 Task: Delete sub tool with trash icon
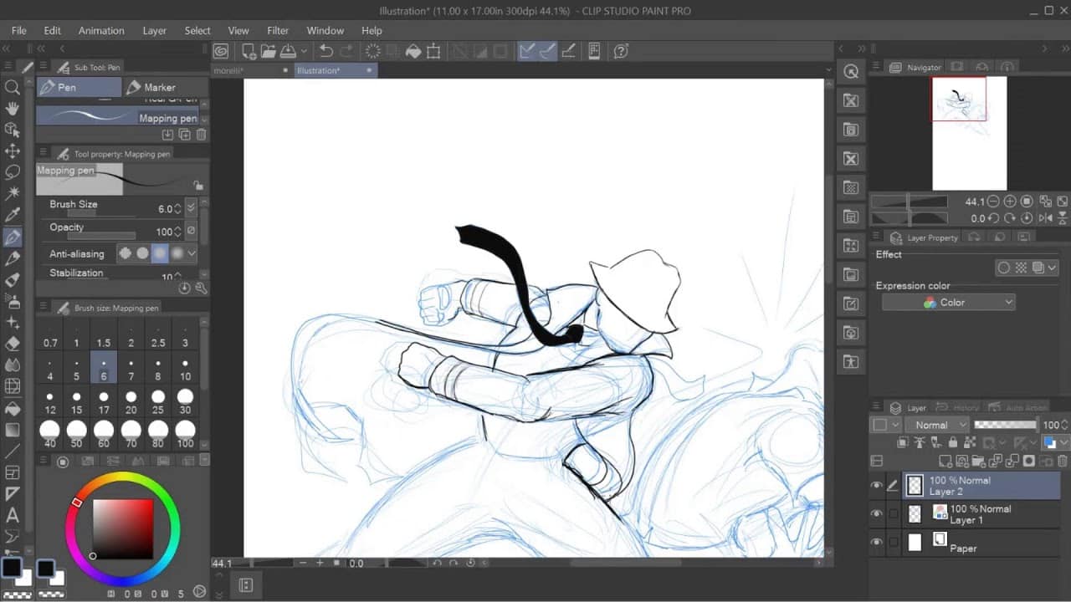click(x=202, y=135)
